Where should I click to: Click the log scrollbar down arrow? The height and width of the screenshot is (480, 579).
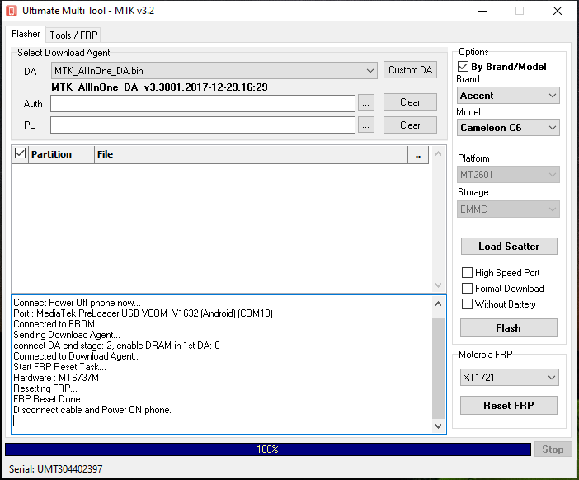tap(438, 426)
